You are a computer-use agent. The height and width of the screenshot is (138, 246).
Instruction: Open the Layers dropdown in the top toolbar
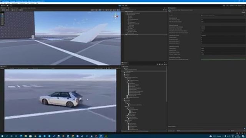pyautogui.click(x=234, y=6)
